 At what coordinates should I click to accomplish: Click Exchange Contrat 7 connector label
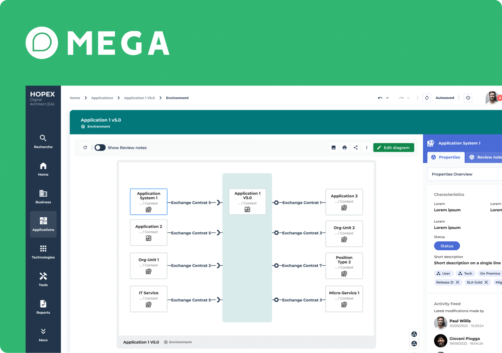click(x=302, y=266)
